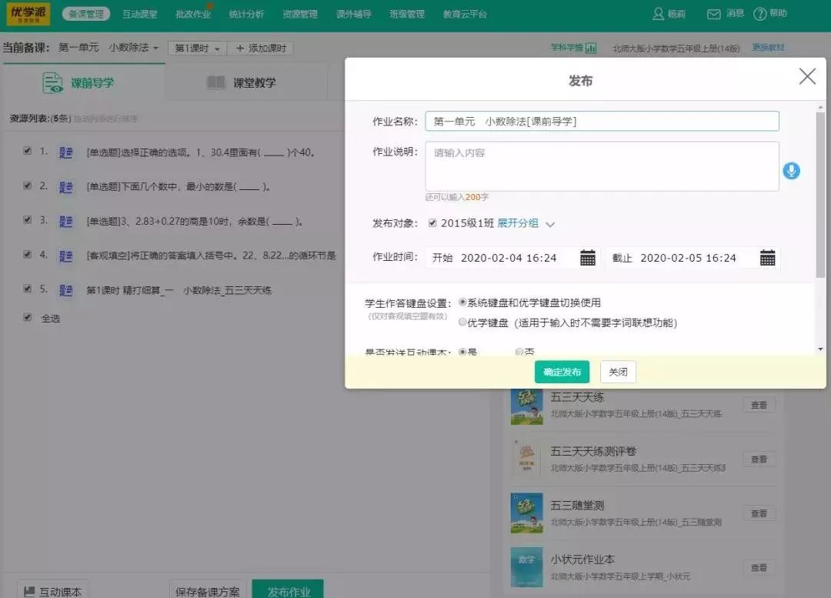Click 查看 for 五三天天练测评卷
Viewport: 831px width, 598px height.
[759, 459]
